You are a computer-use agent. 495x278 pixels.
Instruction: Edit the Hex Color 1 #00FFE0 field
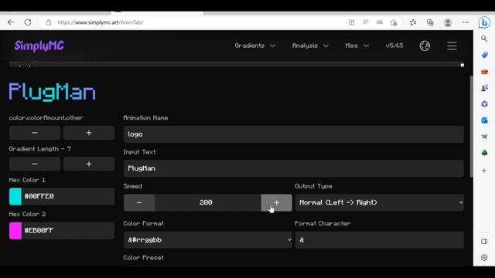(68, 196)
